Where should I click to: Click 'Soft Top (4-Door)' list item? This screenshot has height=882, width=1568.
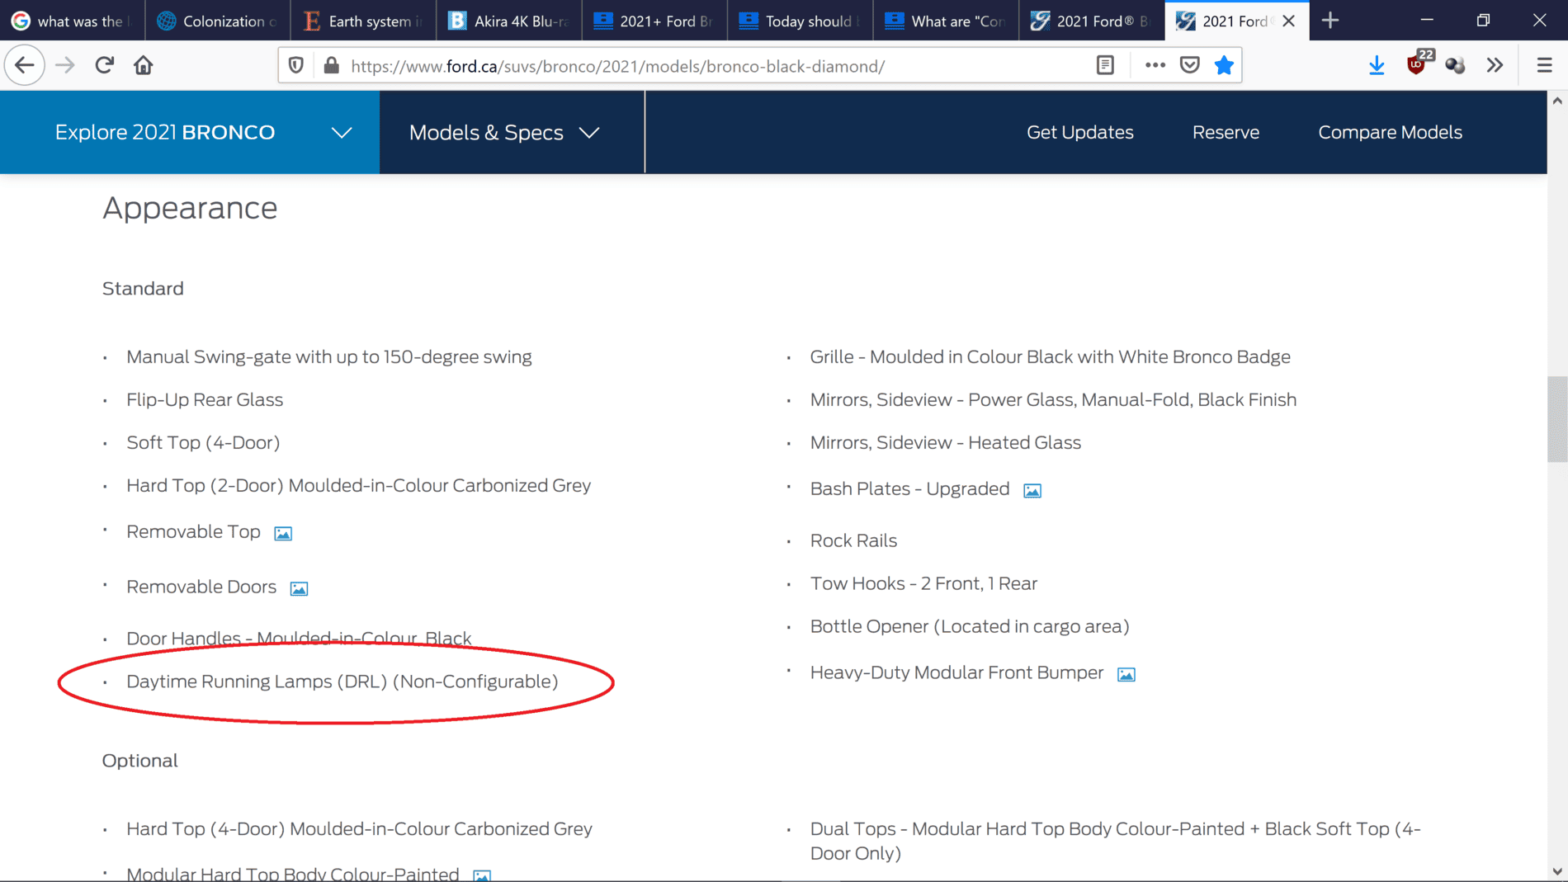tap(203, 442)
